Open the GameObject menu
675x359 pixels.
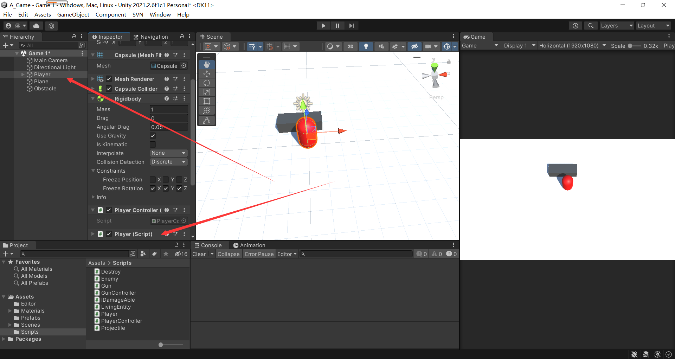pyautogui.click(x=73, y=14)
